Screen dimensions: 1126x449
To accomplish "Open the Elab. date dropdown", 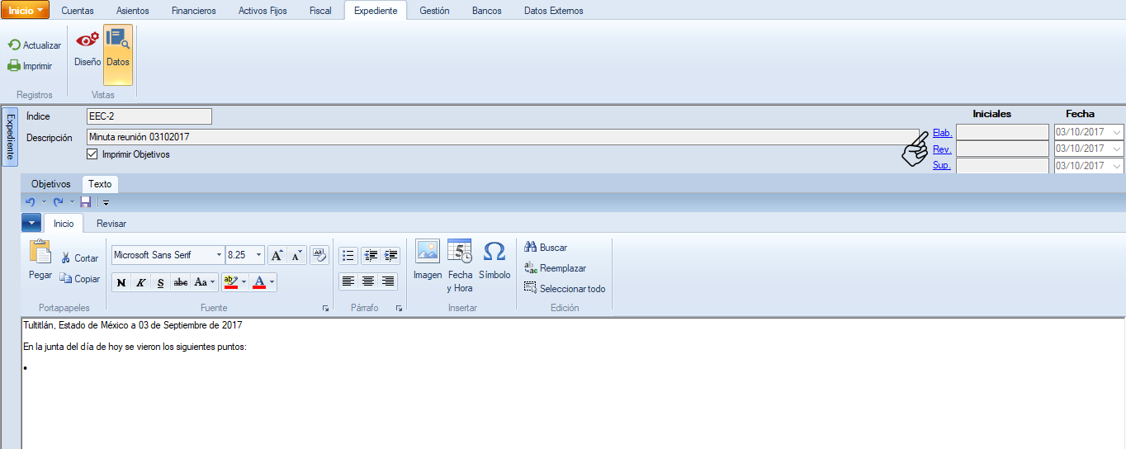I will point(1117,132).
